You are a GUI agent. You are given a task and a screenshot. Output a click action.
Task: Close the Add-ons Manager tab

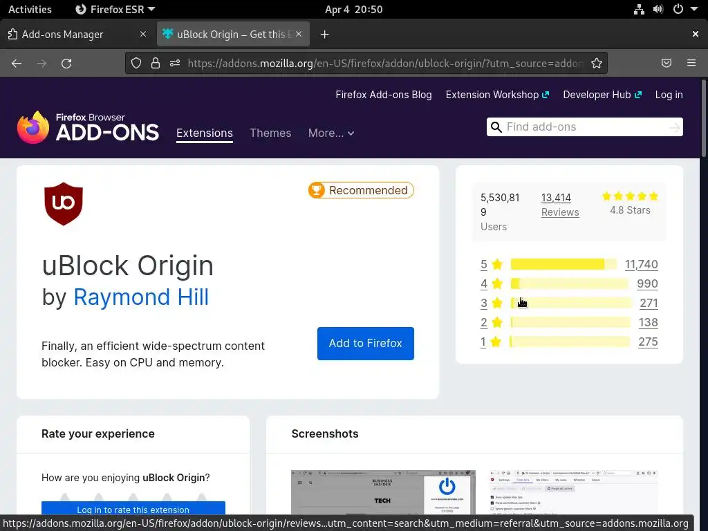(142, 34)
